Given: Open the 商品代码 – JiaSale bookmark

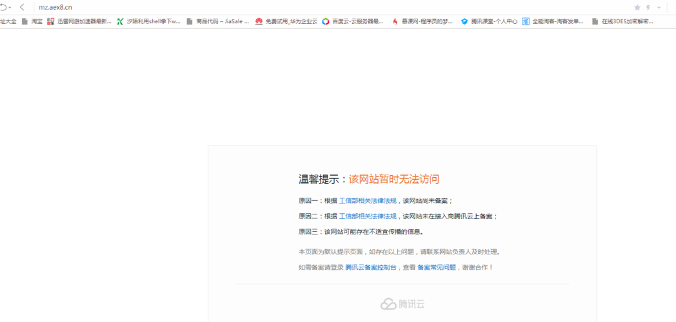Looking at the screenshot, I should pyautogui.click(x=218, y=21).
